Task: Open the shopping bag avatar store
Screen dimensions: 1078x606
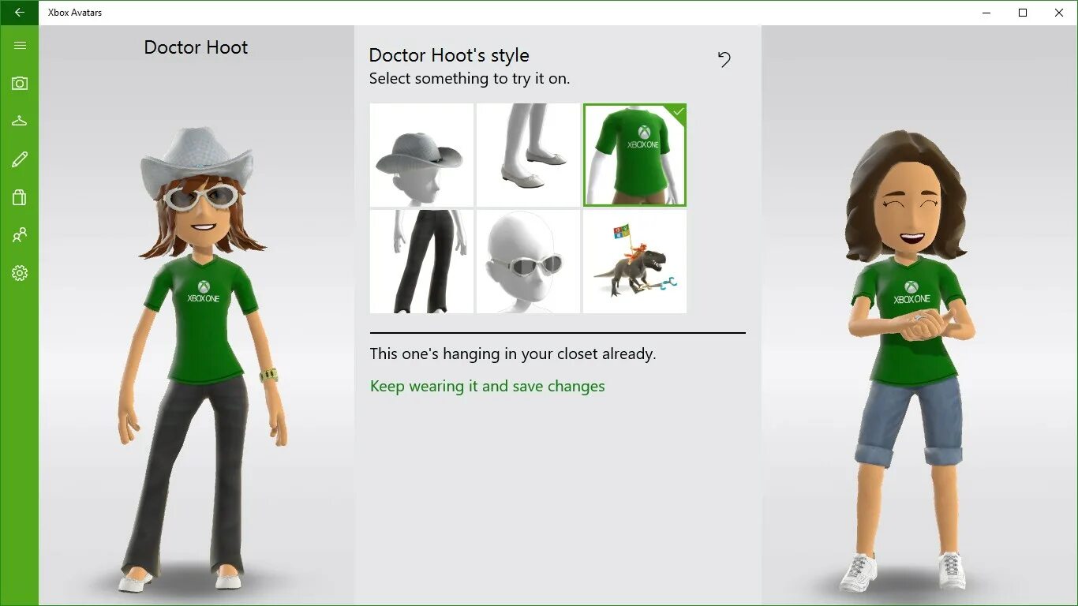Action: [x=20, y=197]
